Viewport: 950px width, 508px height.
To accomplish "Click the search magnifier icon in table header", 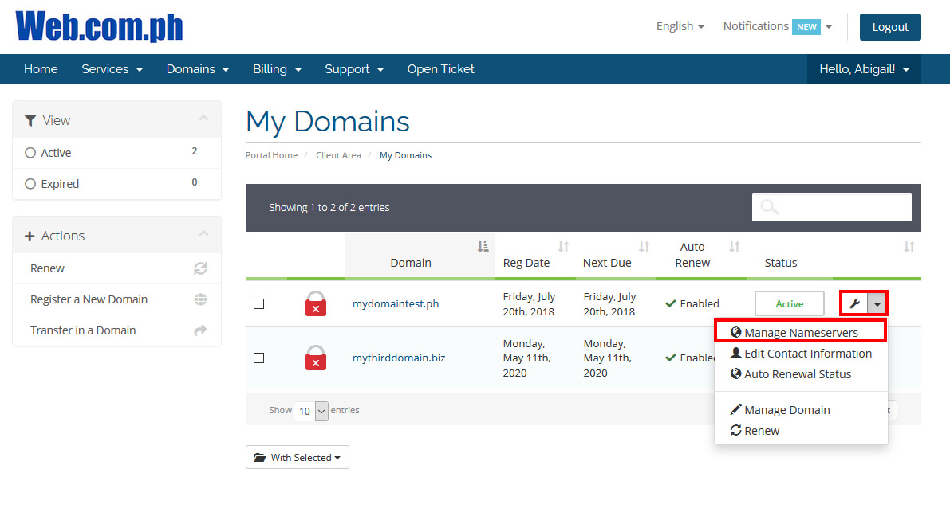I will (x=770, y=208).
